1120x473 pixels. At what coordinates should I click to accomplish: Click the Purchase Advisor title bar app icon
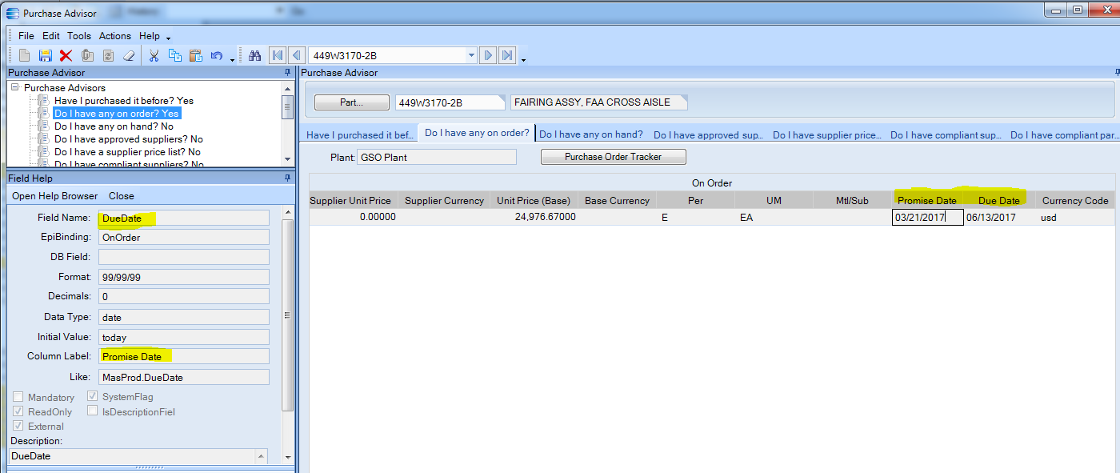point(12,13)
